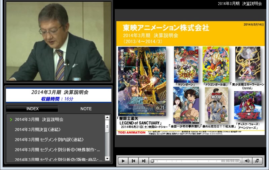269x170 pixels.
Task: Select index item 2014年3月期決算(連結)
Action: [38, 130]
